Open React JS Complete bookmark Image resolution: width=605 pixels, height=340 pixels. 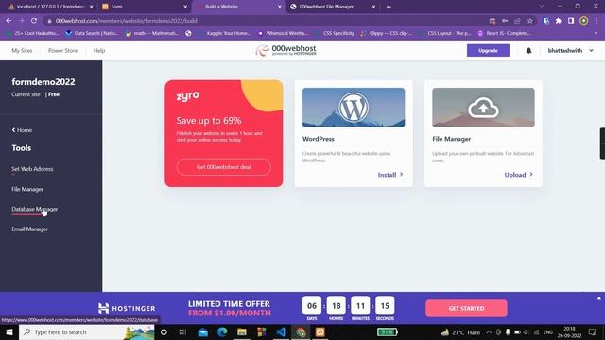[504, 34]
